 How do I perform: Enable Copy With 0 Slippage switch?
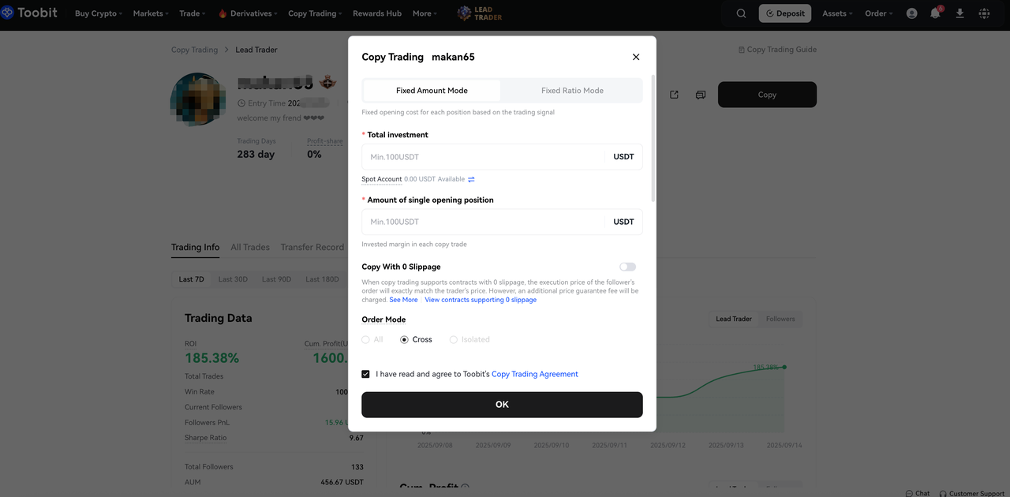[627, 267]
